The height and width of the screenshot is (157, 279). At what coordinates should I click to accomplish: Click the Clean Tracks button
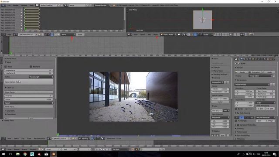point(29,92)
